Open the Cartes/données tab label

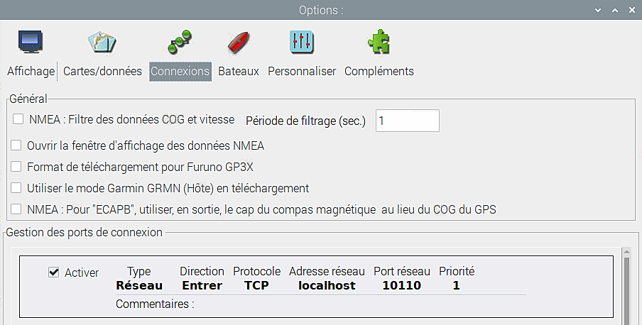point(102,71)
